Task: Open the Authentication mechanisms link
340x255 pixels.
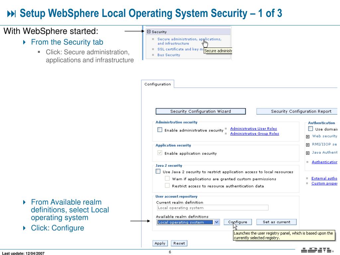Action: click(x=324, y=162)
